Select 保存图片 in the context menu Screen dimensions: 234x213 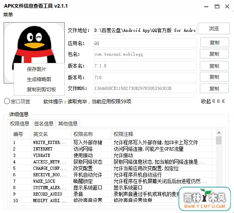pos(37,69)
